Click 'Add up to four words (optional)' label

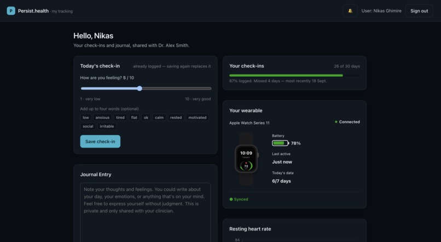pos(109,109)
